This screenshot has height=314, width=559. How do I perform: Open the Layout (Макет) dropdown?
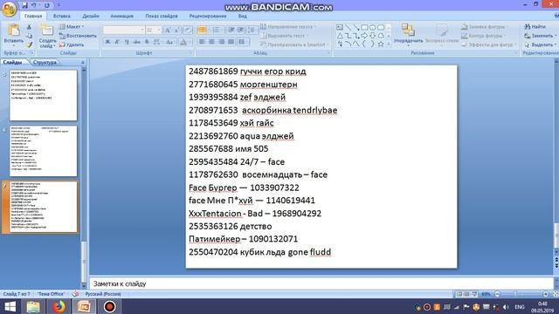[72, 27]
